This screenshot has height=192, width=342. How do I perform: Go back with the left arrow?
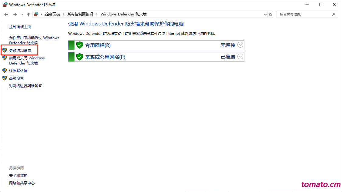[6, 15]
